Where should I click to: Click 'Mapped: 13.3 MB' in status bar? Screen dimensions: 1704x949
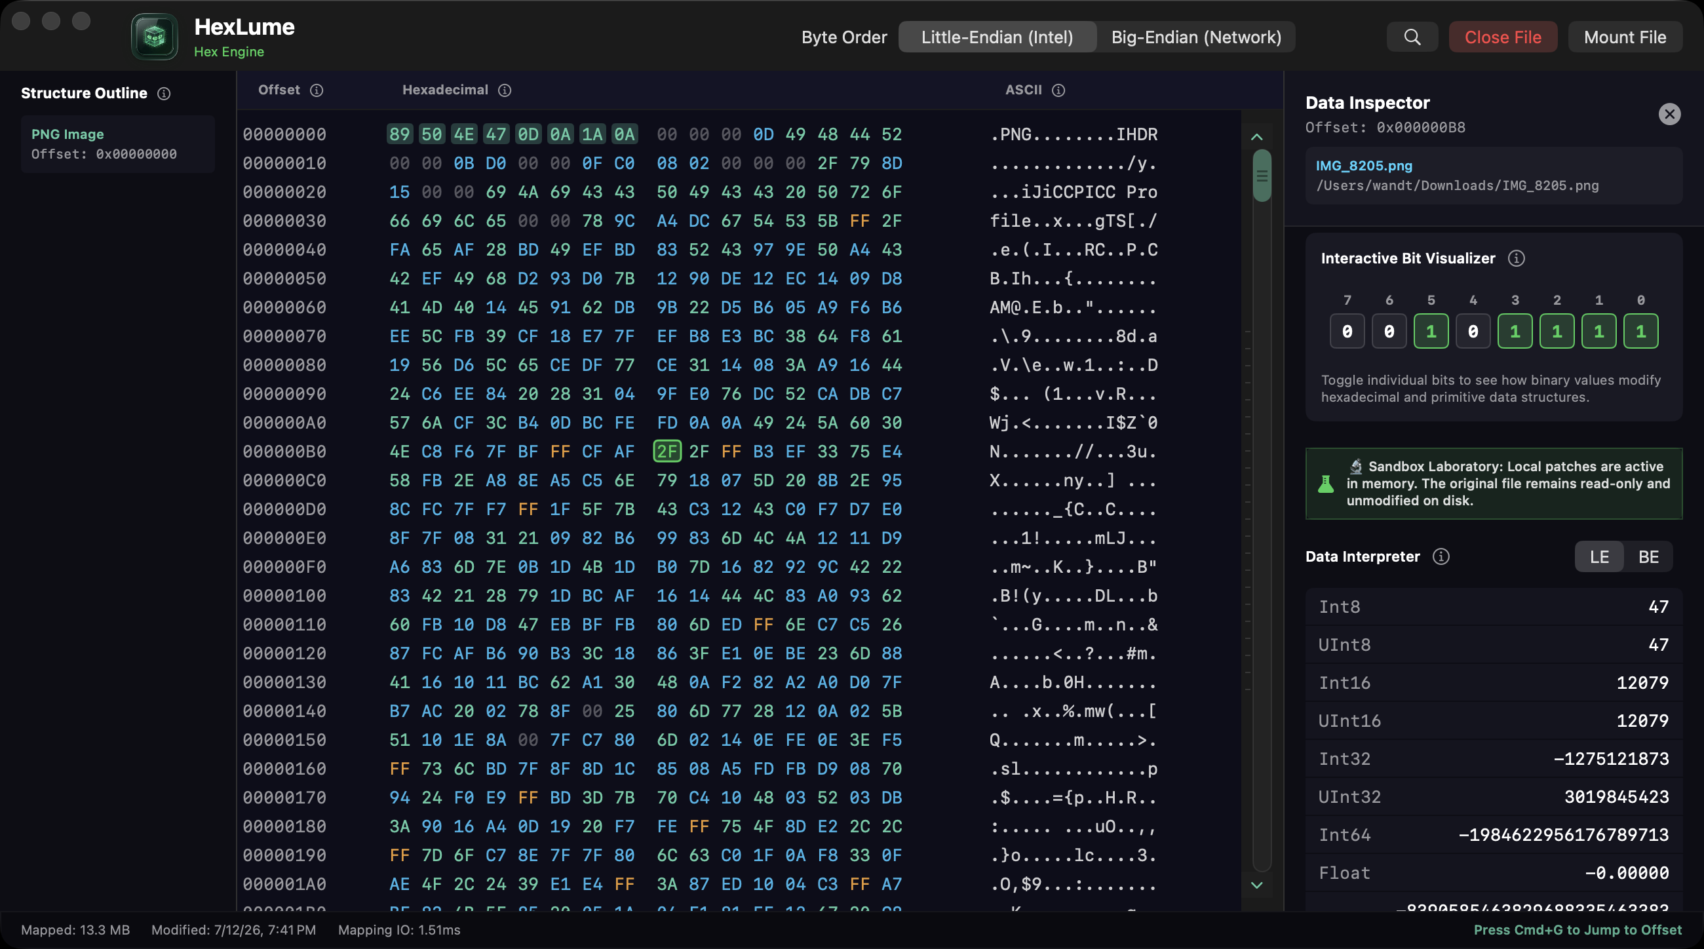coord(75,931)
